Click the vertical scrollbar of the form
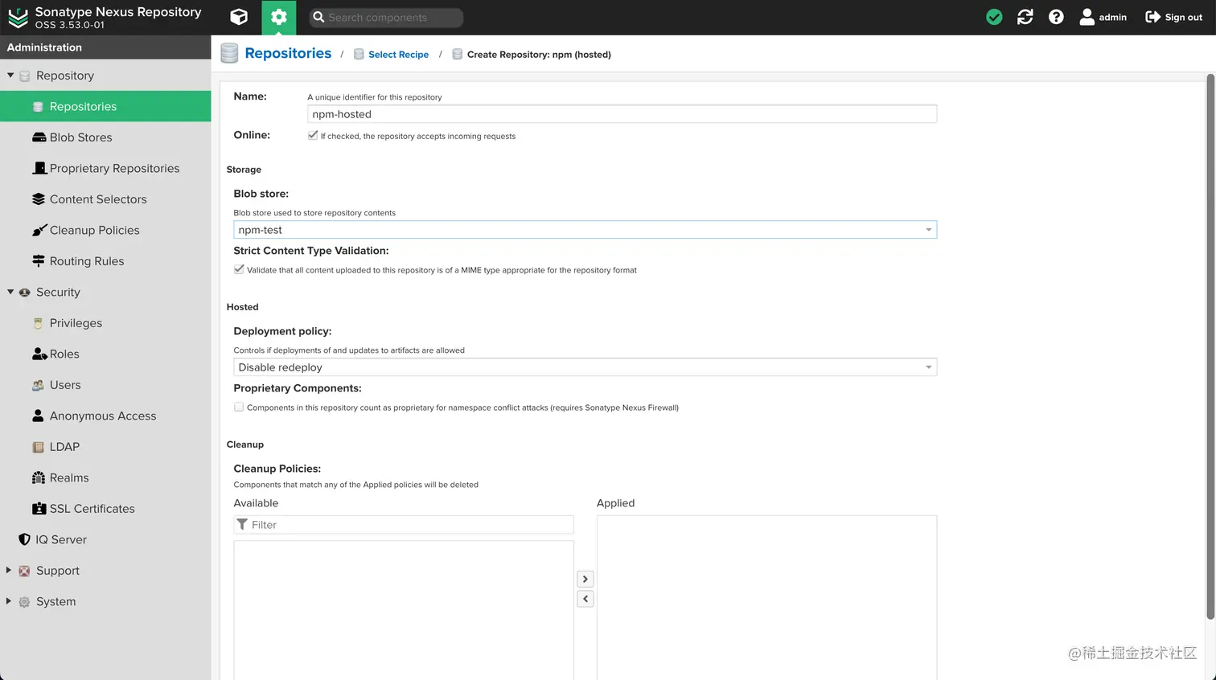 pyautogui.click(x=1210, y=346)
